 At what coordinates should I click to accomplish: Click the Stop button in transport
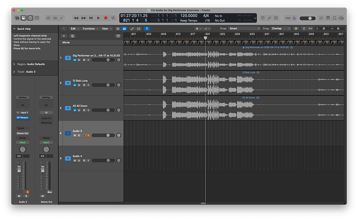click(91, 18)
